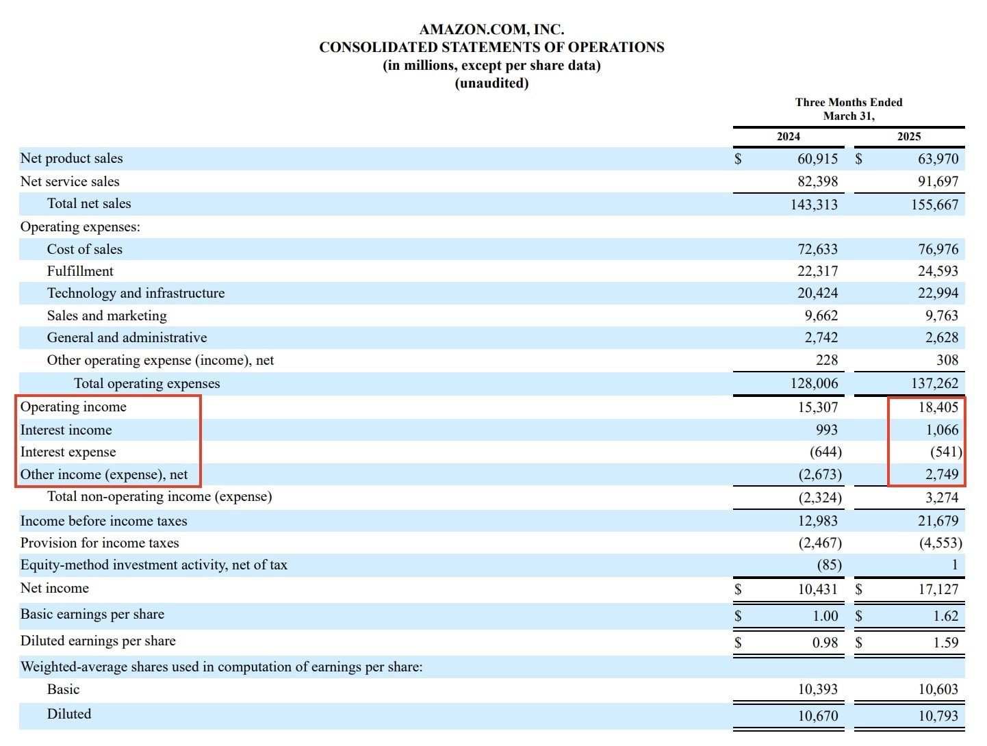This screenshot has height=746, width=987.
Task: Click the 2,749 value
Action: click(x=941, y=474)
